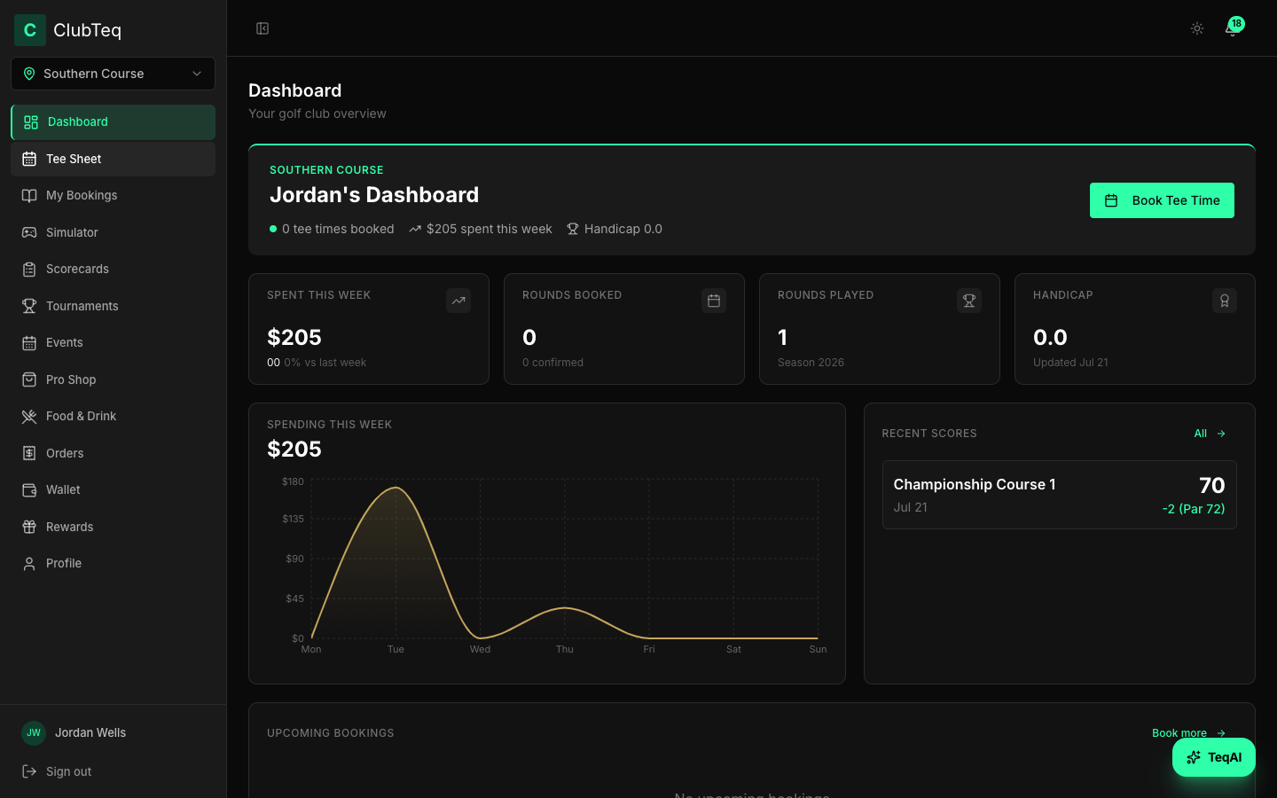Collapse the sidebar panel icon

[x=262, y=28]
